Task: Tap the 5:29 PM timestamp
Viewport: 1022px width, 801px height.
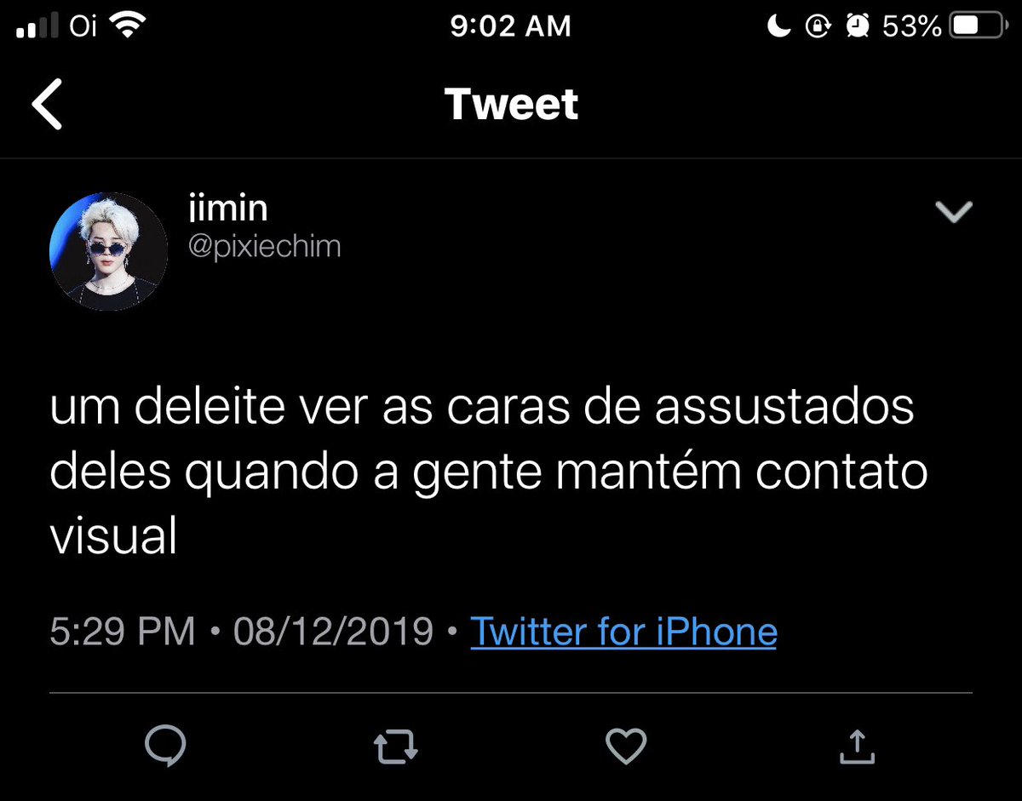Action: [123, 632]
